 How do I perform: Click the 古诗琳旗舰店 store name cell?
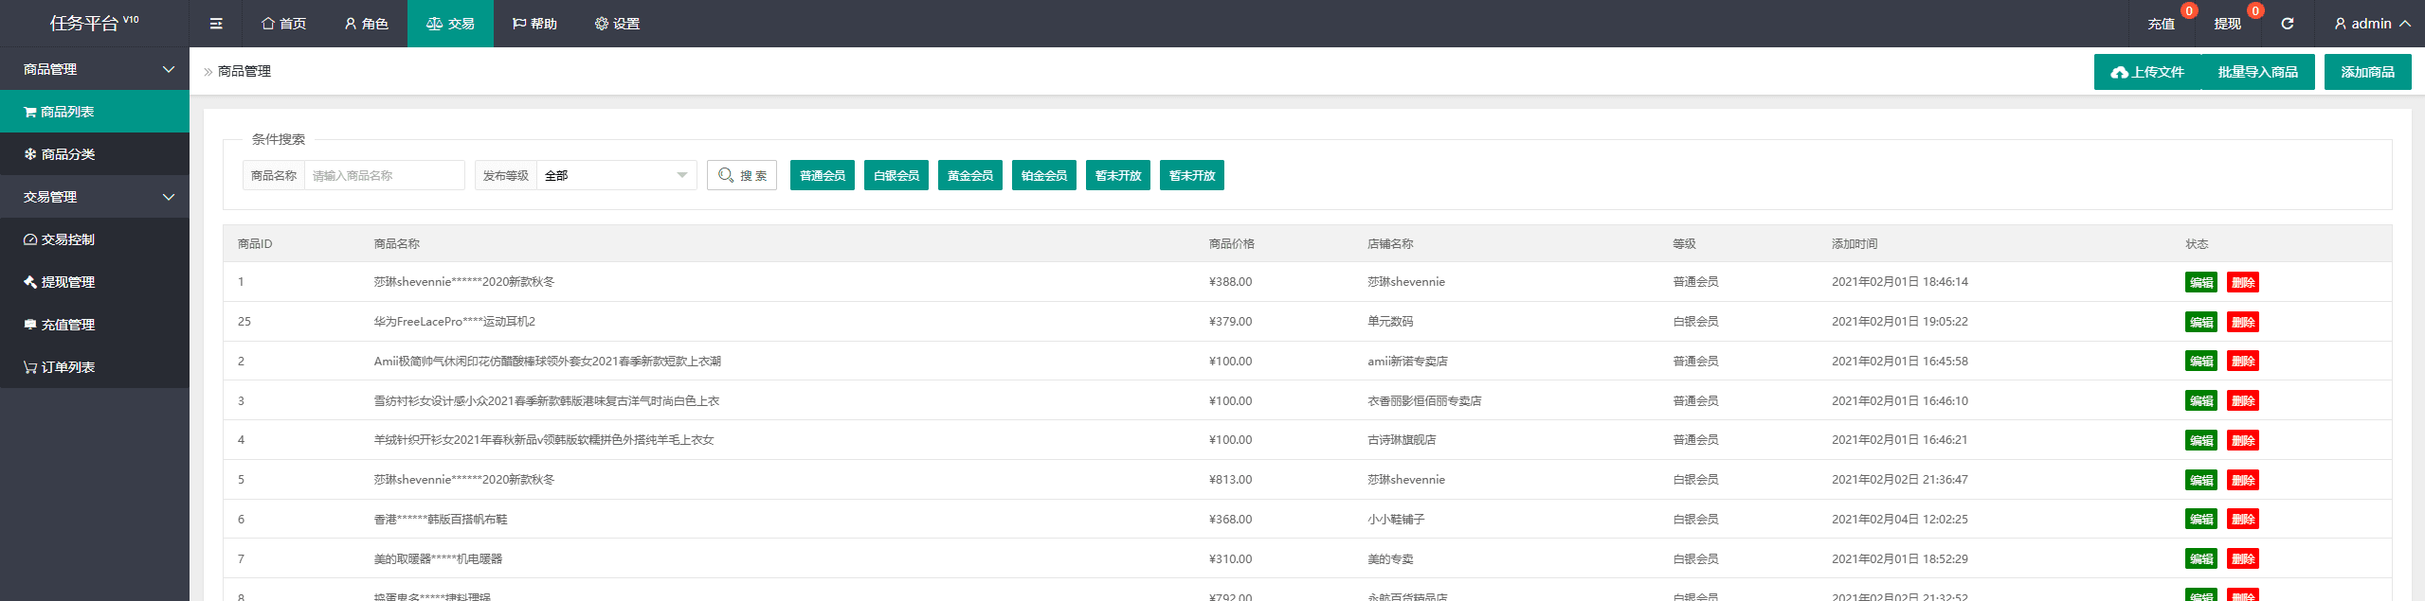pos(1402,440)
